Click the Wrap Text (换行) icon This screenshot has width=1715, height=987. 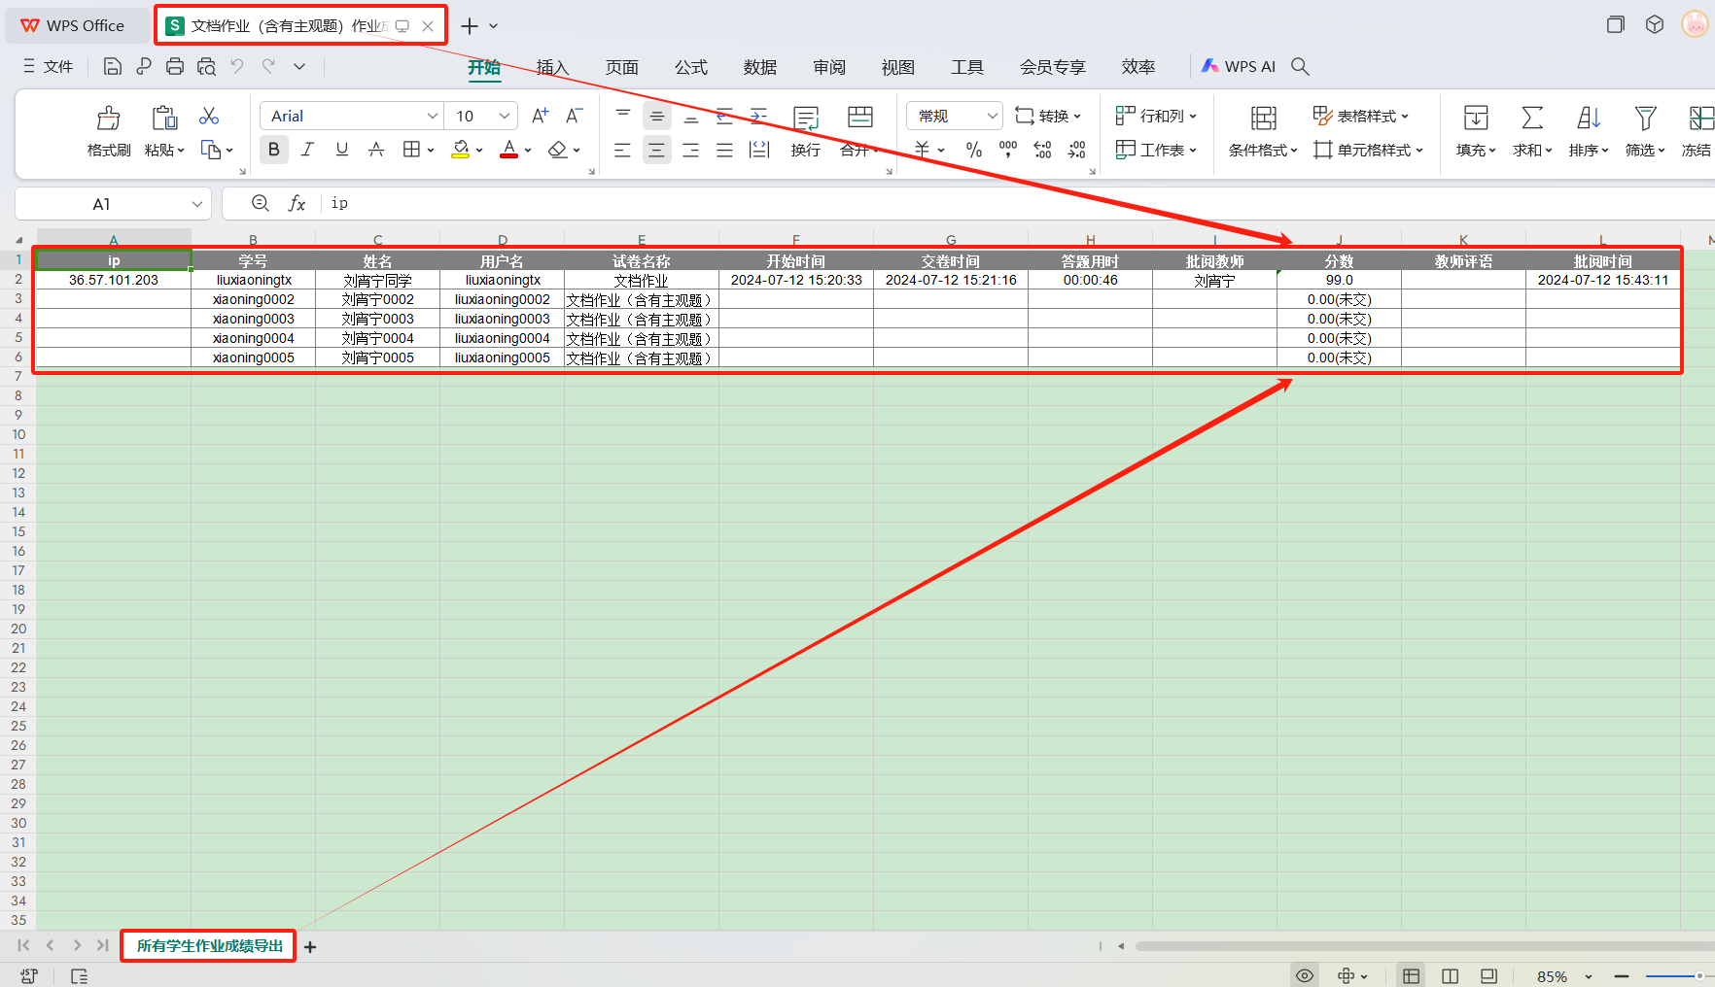[x=805, y=119]
